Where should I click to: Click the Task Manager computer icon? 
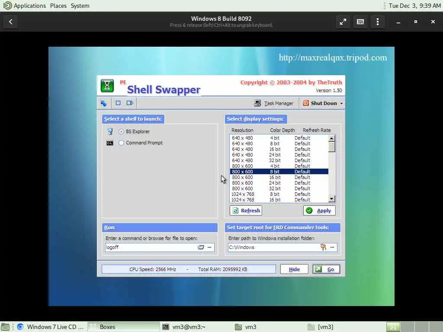257,103
